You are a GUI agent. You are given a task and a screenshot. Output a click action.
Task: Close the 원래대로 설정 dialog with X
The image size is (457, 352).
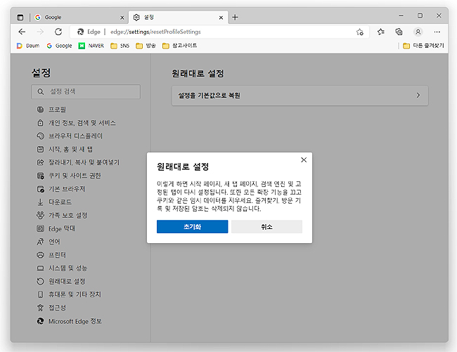click(x=304, y=160)
